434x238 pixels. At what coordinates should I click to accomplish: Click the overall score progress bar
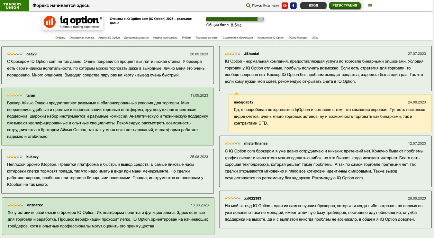pyautogui.click(x=235, y=19)
